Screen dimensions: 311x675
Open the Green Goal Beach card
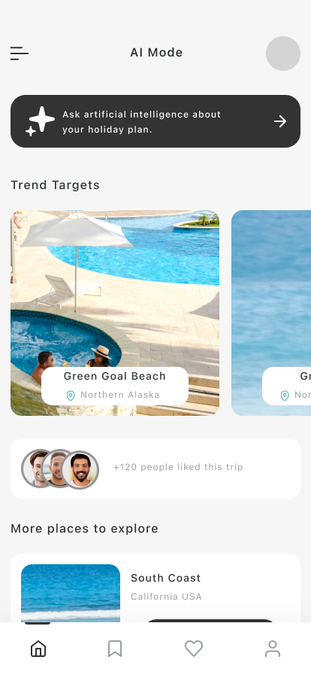pos(115,313)
